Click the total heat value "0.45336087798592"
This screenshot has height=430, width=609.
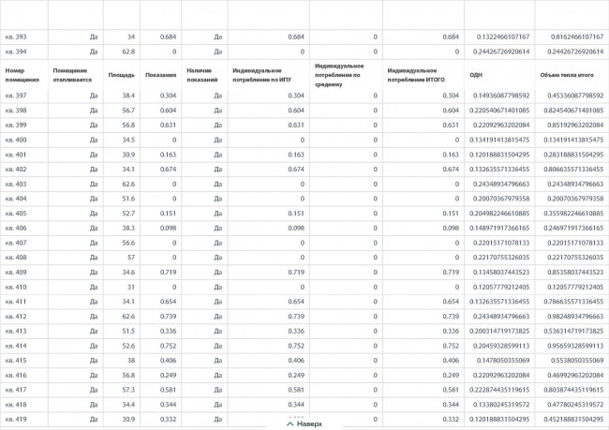575,96
